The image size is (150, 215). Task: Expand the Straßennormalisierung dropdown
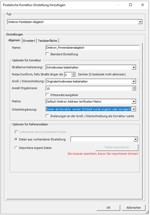pyautogui.click(x=134, y=67)
